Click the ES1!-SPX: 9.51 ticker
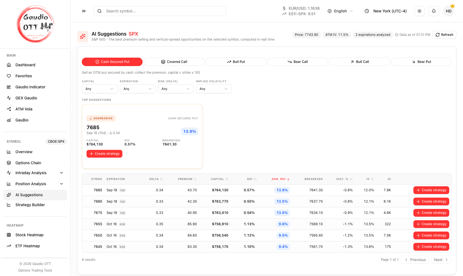Screen dimensions: 463x276 coord(299,14)
